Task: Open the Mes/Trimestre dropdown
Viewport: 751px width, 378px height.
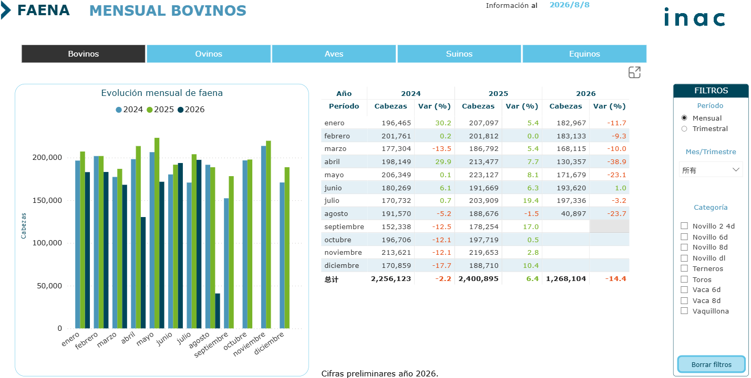Action: 711,170
